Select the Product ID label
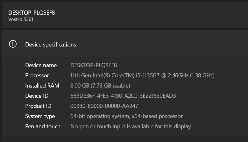248x142 pixels. [x=38, y=106]
